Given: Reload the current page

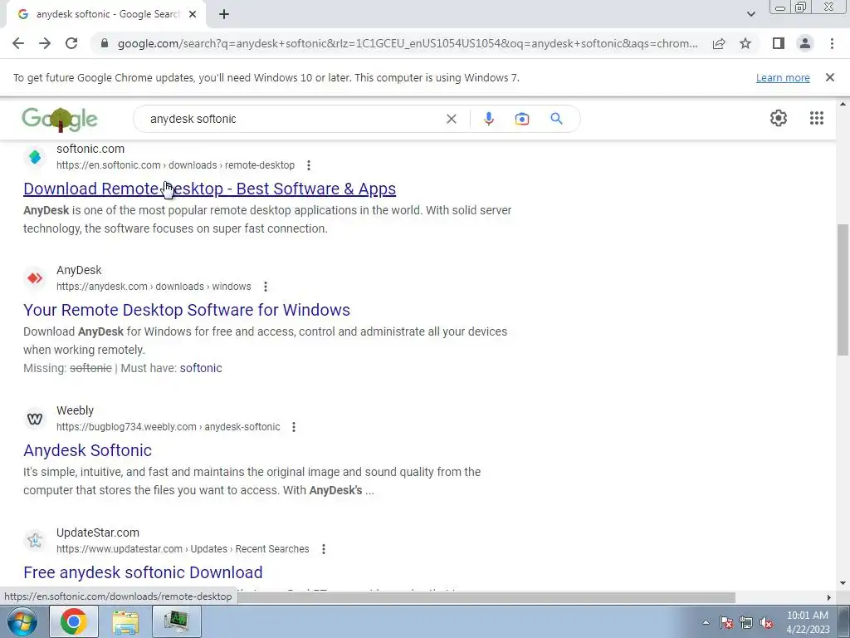Looking at the screenshot, I should pyautogui.click(x=71, y=43).
